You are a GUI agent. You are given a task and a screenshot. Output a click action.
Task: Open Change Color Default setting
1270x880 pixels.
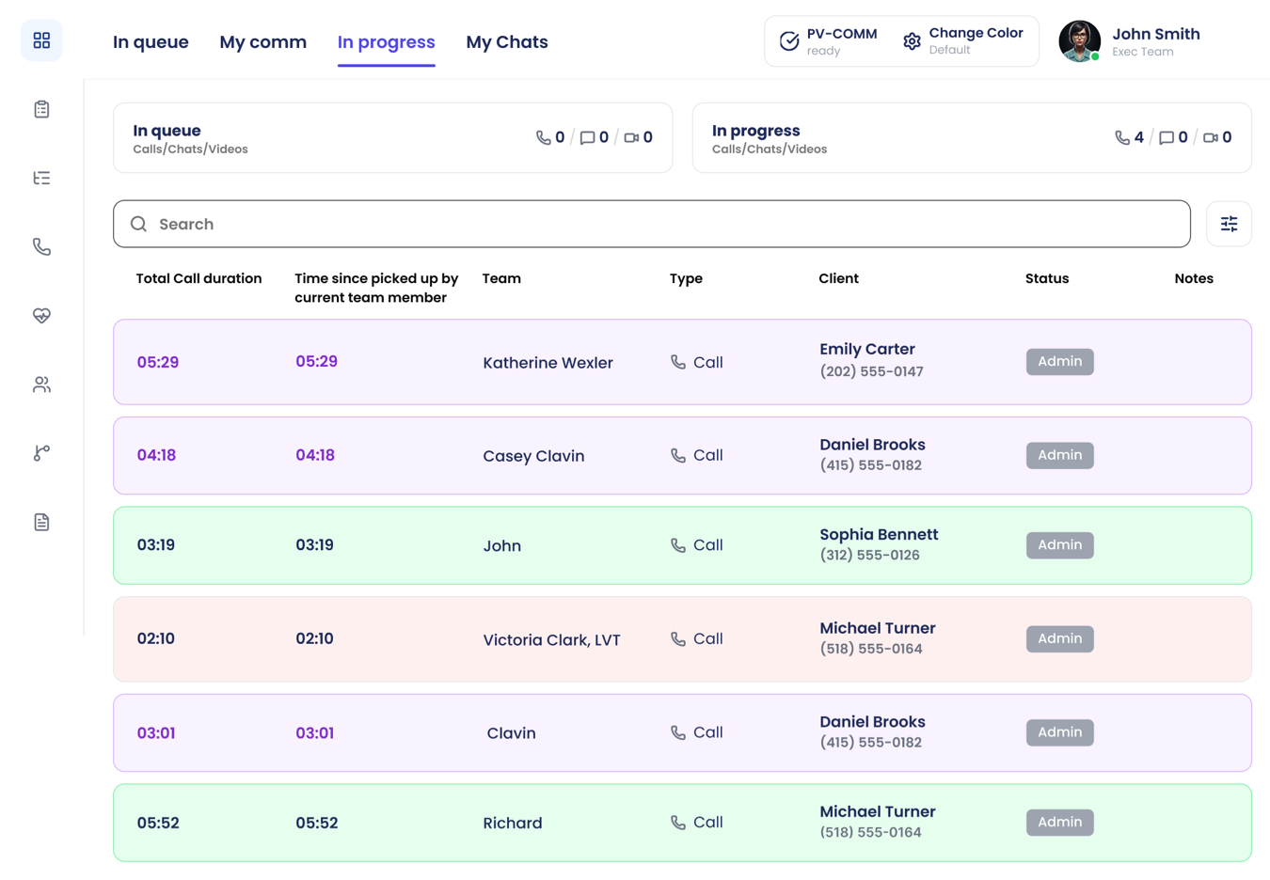964,40
